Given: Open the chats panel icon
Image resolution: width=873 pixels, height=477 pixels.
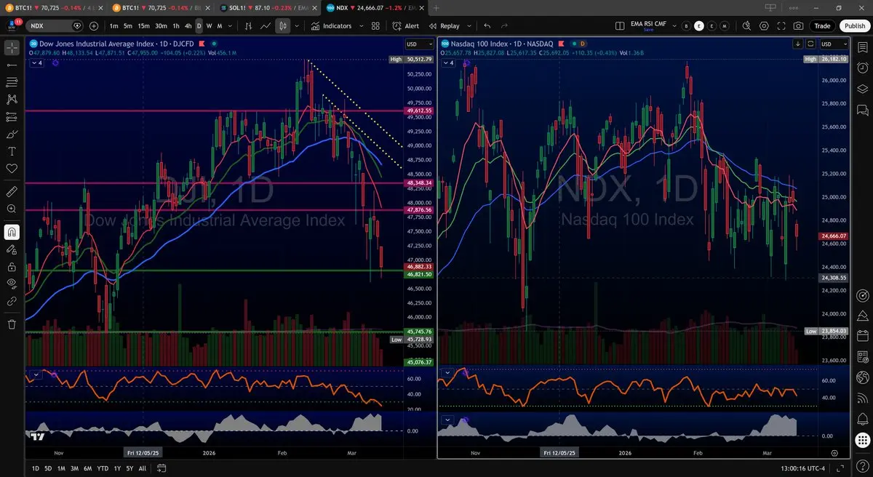Looking at the screenshot, I should 862,110.
